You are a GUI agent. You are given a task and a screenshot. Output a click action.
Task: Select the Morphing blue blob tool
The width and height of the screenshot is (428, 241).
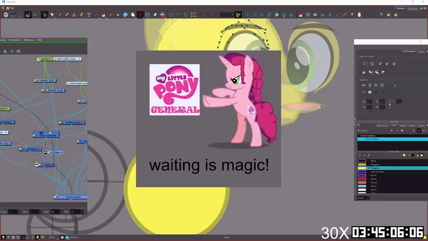pos(125,15)
